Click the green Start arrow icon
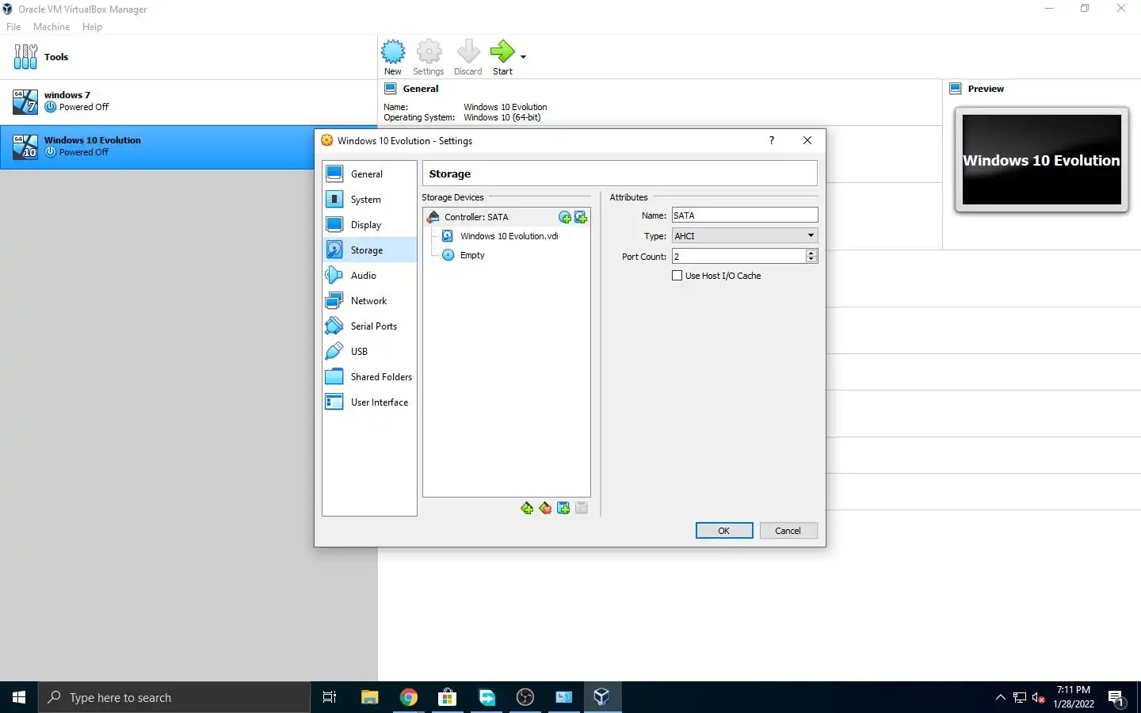Viewport: 1141px width, 713px height. 502,51
